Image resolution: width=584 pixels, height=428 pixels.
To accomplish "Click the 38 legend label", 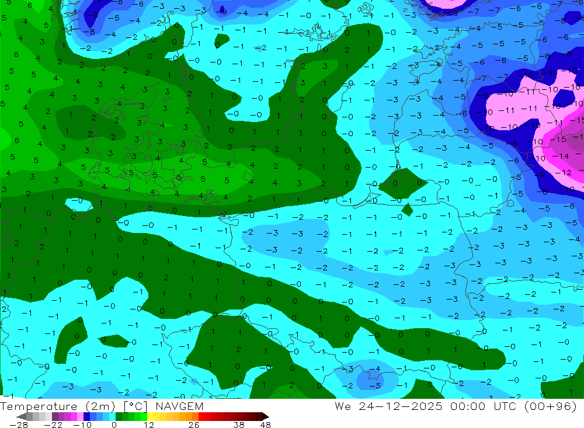I will (239, 424).
